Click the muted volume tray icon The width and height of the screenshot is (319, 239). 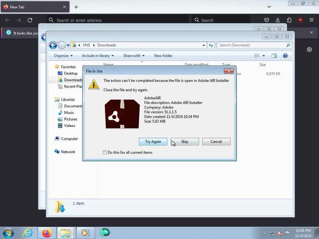coord(280,233)
